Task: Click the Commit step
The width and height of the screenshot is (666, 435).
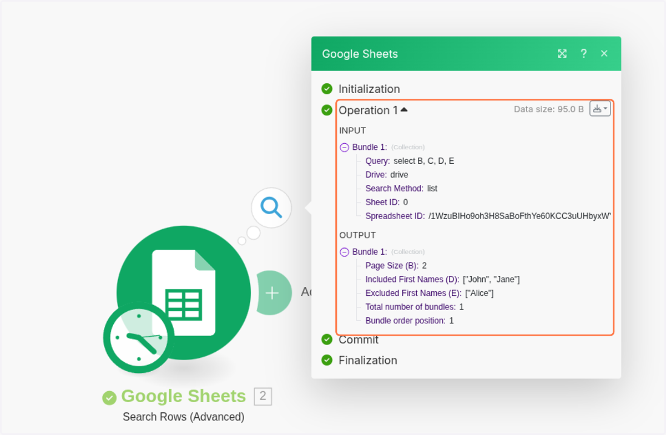Action: click(x=359, y=340)
